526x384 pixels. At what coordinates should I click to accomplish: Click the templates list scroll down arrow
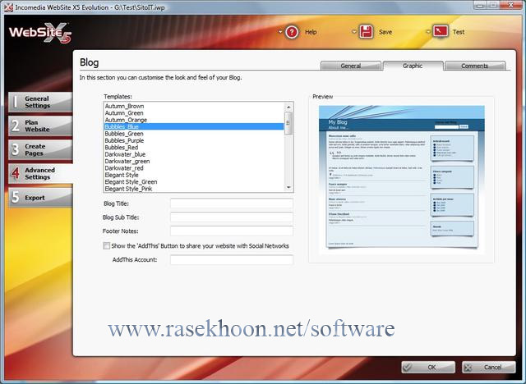tap(288, 187)
